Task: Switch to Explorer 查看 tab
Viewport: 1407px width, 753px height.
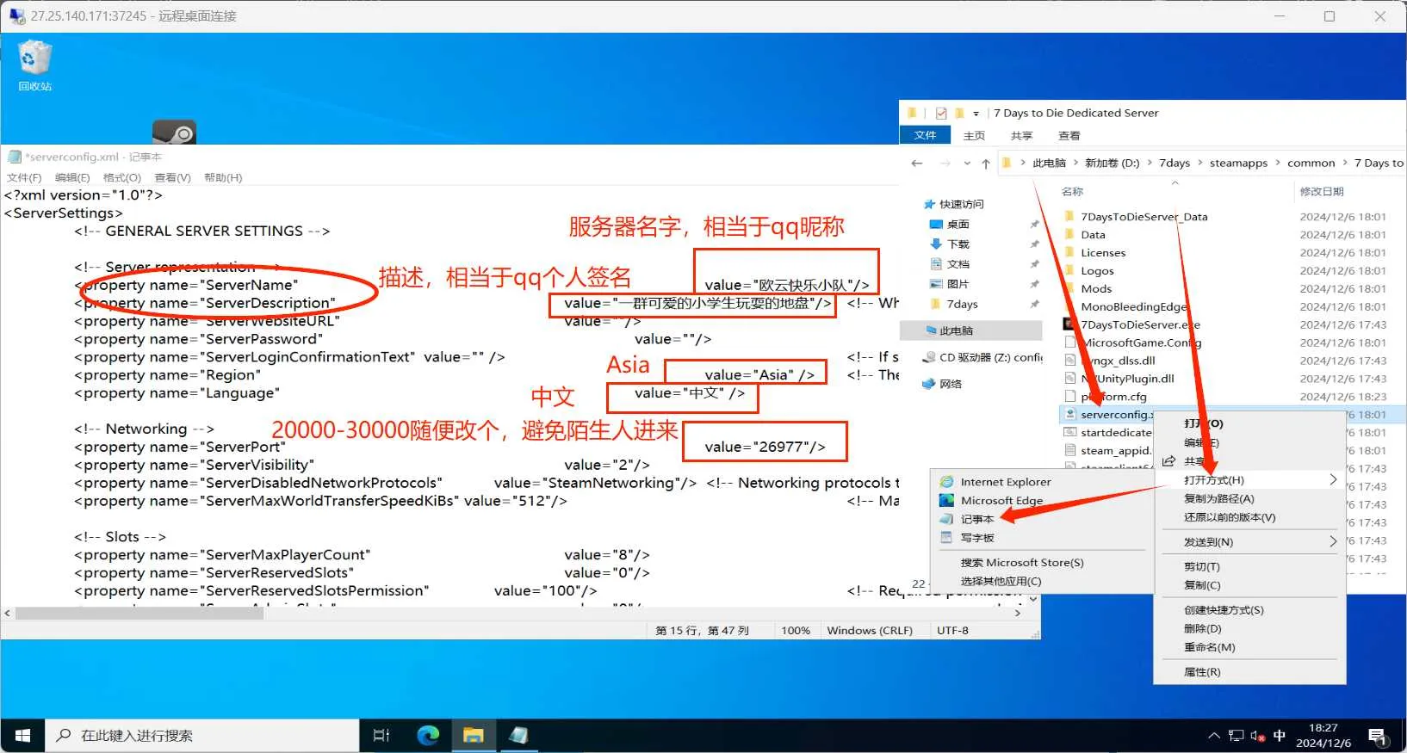Action: (x=1069, y=136)
